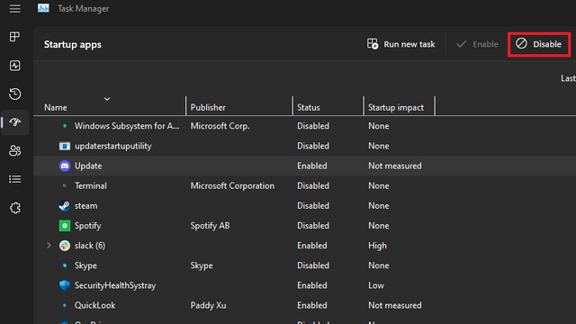
Task: Click the Paddy Xu publisher cell
Action: tap(208, 305)
